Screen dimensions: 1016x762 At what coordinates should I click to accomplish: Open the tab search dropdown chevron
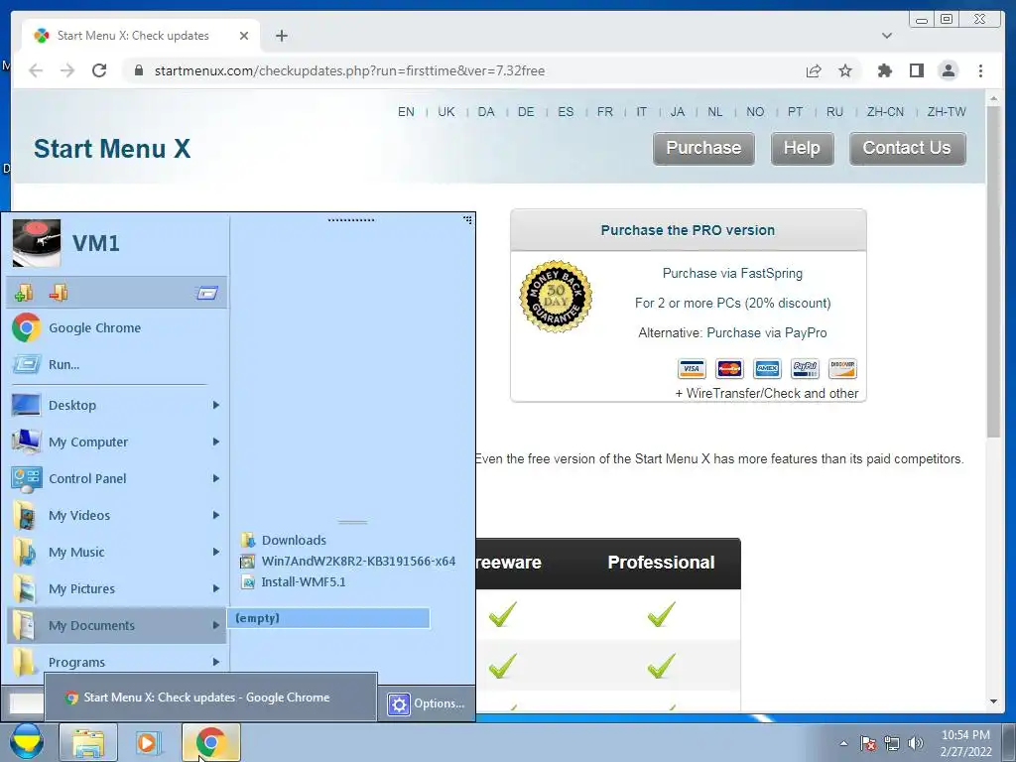886,36
